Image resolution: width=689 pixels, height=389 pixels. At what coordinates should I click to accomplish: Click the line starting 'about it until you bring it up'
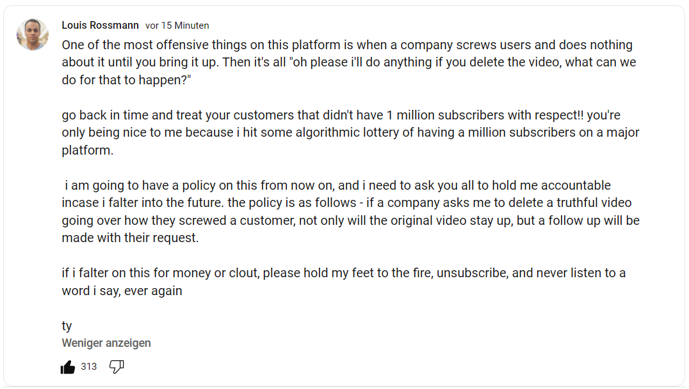pyautogui.click(x=348, y=63)
